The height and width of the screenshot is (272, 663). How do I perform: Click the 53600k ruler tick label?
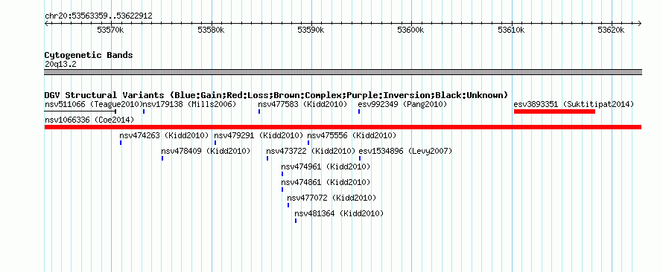click(411, 30)
